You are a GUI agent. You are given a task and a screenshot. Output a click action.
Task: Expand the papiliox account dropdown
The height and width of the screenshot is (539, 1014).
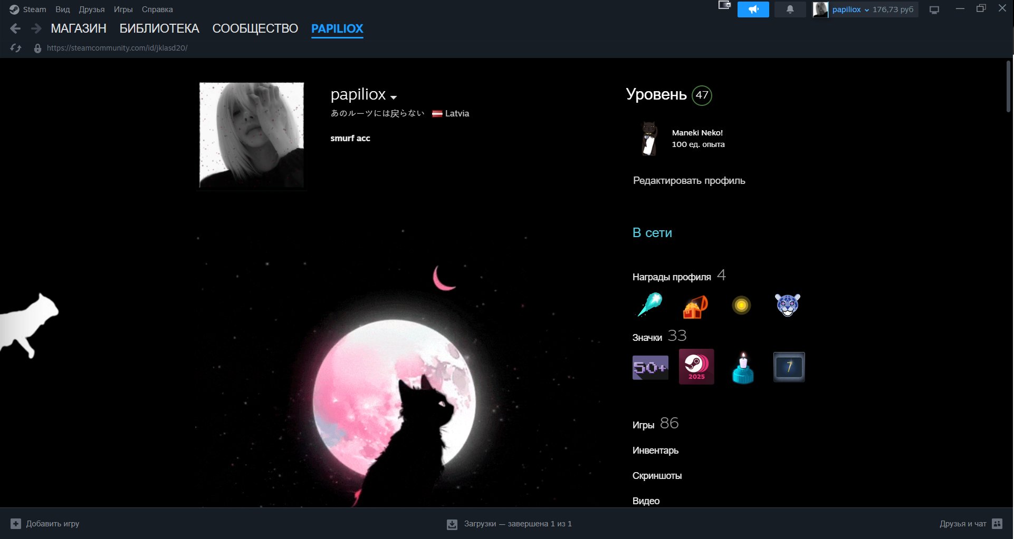tap(850, 9)
